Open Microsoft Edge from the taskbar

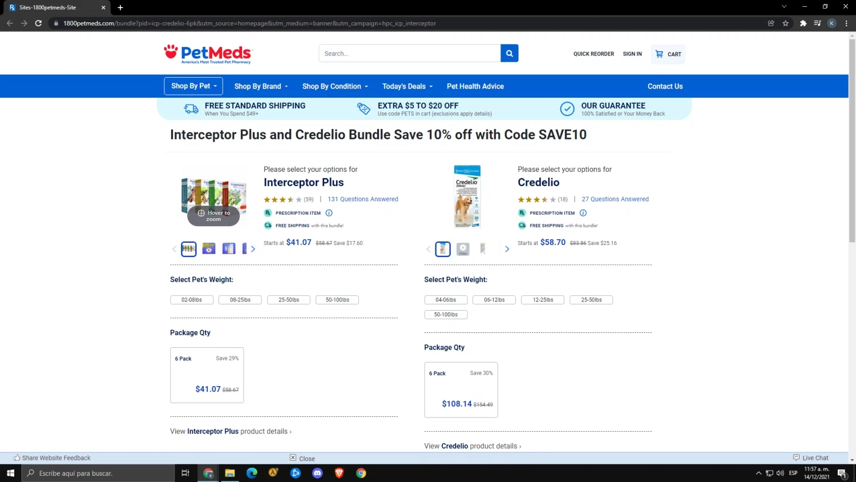point(252,473)
